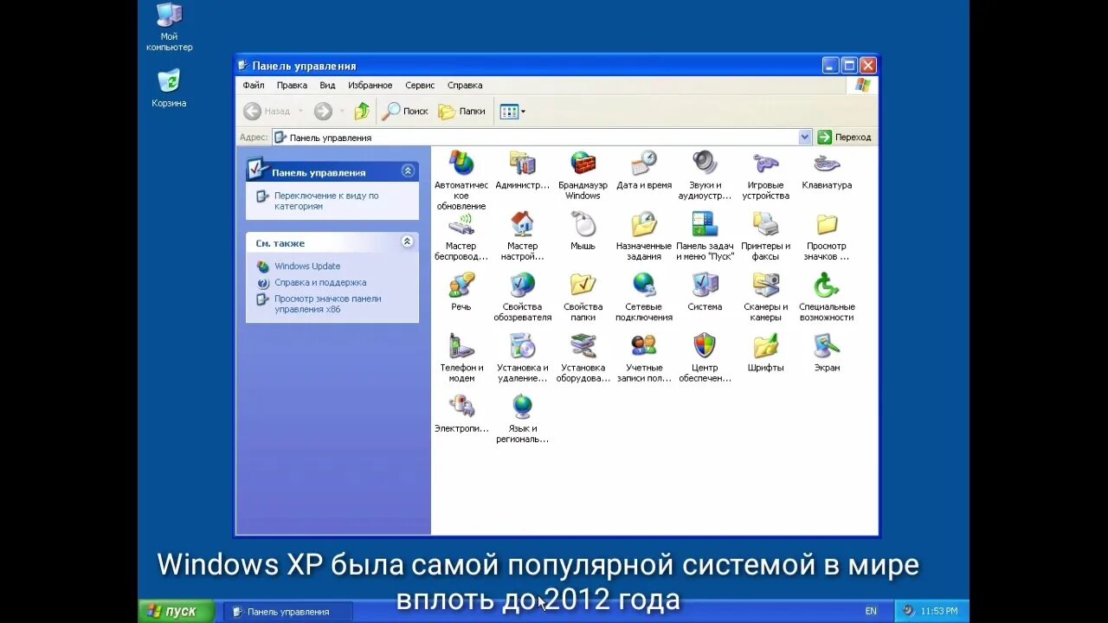Open the Views dropdown in toolbar

(x=512, y=111)
